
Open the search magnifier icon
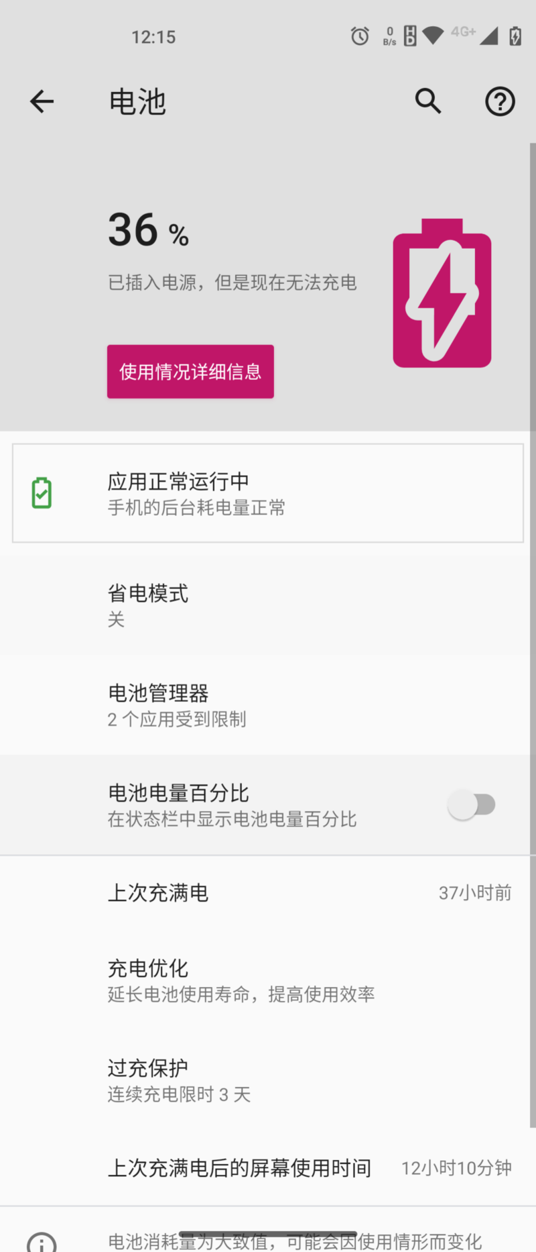point(427,101)
